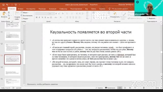163x92 pixels.
Task: Align text right in Абзац group
Action: (x=73, y=17)
